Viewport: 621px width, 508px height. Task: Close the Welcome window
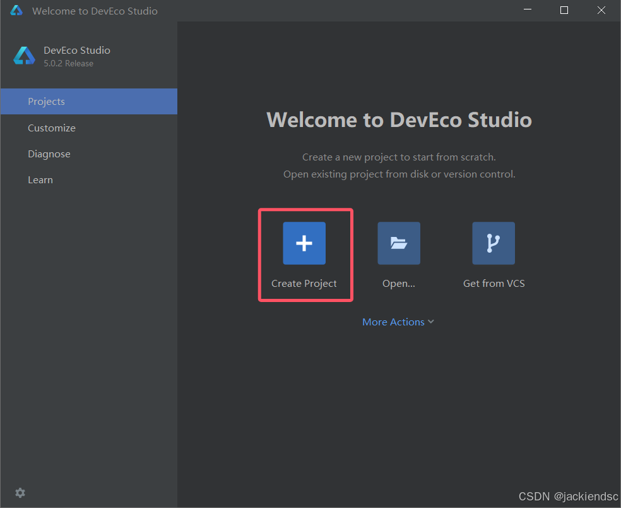click(601, 10)
